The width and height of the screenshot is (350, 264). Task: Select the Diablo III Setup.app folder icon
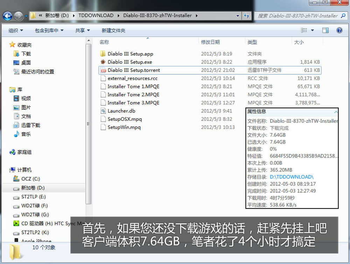[103, 54]
